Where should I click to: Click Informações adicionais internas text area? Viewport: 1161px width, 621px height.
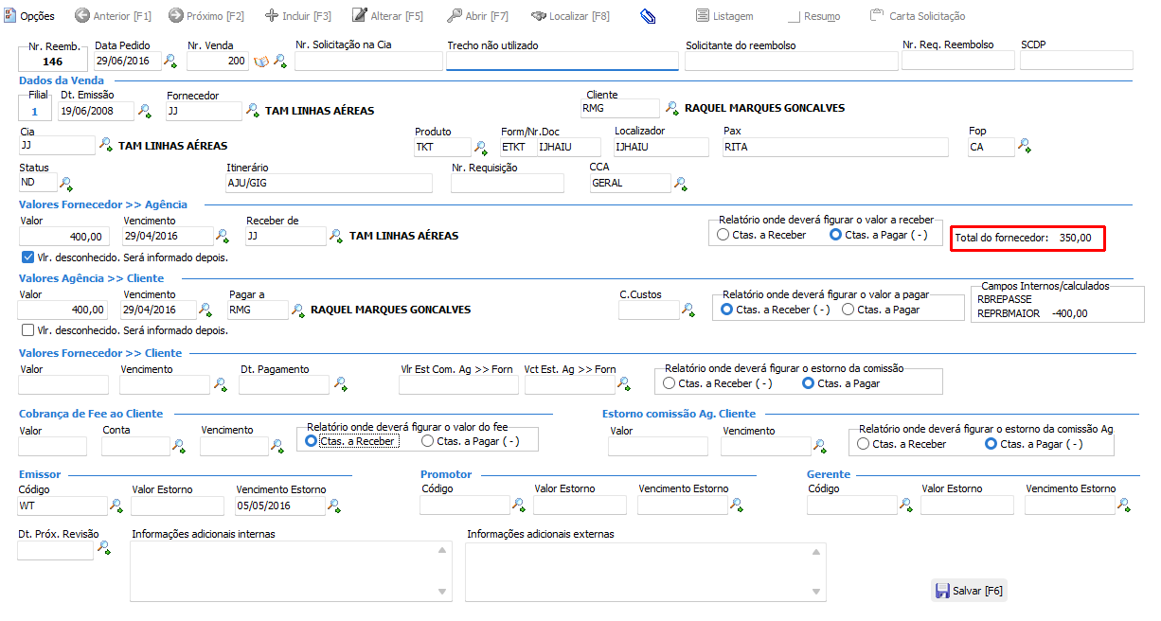tap(292, 571)
